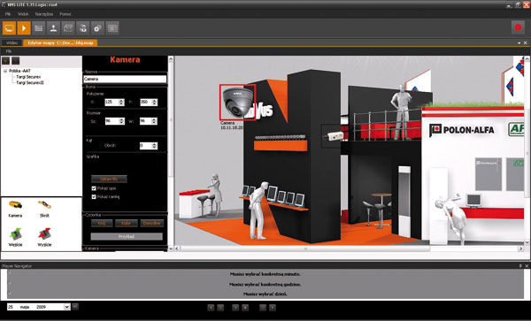531x321 pixels.
Task: Click the Ustaw tło button
Action: [109, 179]
